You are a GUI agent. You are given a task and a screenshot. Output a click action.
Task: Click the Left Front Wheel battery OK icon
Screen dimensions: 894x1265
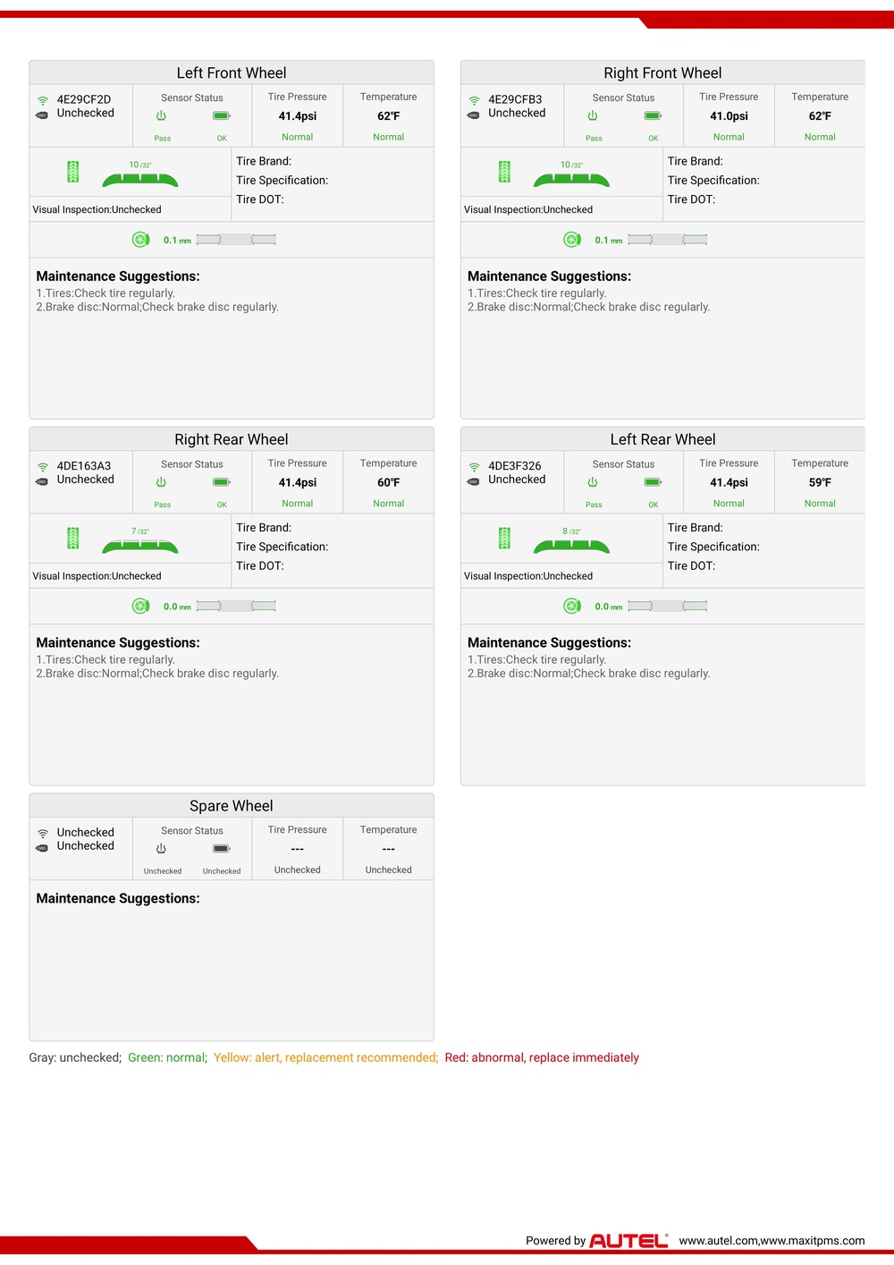pos(222,116)
